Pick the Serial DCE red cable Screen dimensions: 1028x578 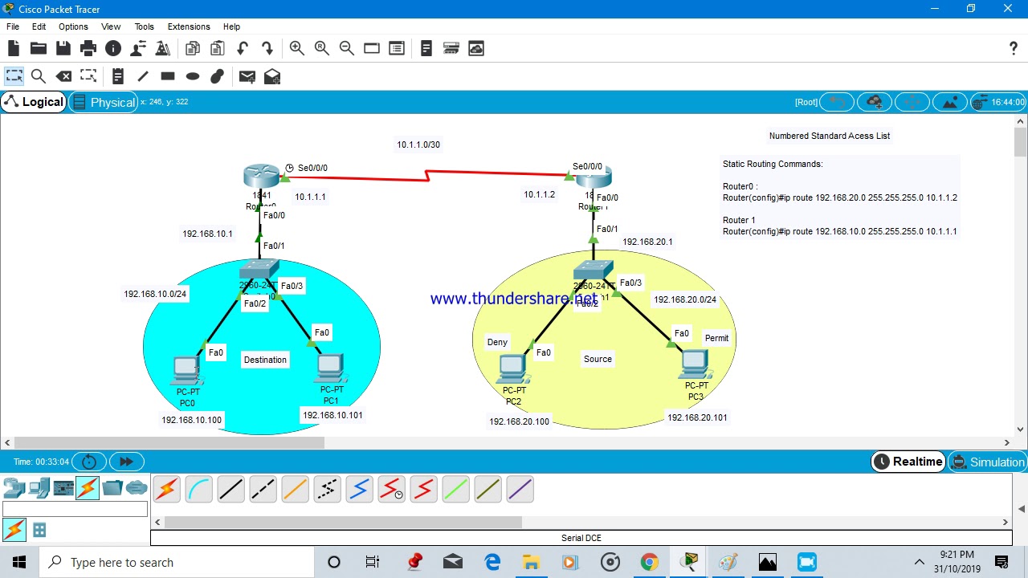[x=392, y=489]
